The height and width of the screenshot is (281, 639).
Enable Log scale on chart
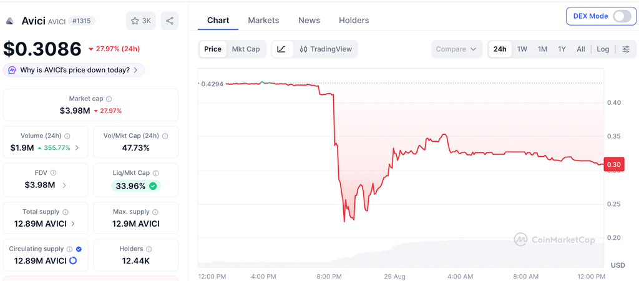603,49
